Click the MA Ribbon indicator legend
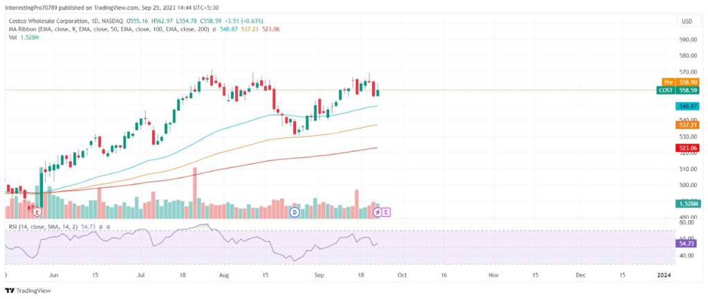This screenshot has width=708, height=299. (x=109, y=29)
